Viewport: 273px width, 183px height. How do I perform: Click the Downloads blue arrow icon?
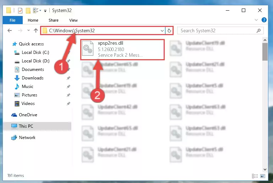[17, 78]
